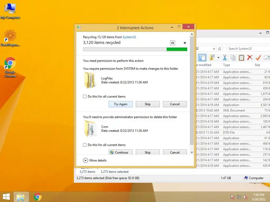270x202 pixels.
Task: Minimize the System32 Explorer window
Action: (x=261, y=33)
